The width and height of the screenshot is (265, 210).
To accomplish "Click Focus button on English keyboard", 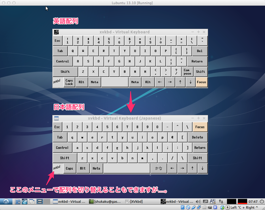I will (x=201, y=82).
